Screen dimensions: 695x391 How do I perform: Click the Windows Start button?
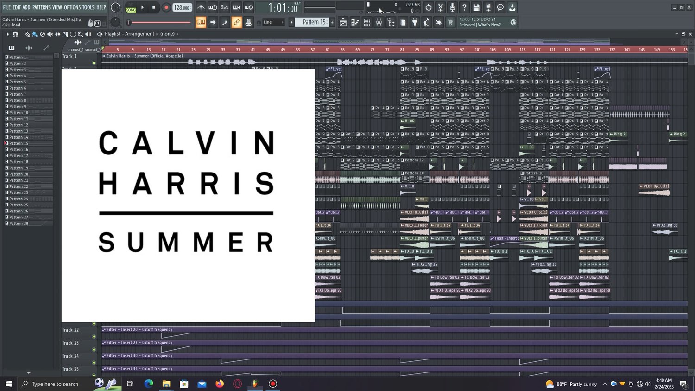click(x=8, y=384)
